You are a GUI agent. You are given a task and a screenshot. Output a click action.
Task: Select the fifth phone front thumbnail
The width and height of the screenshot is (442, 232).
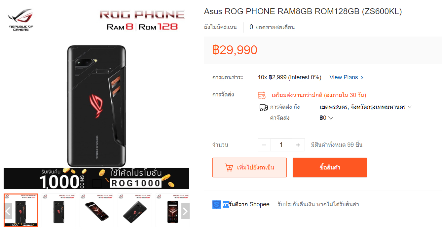point(172,210)
